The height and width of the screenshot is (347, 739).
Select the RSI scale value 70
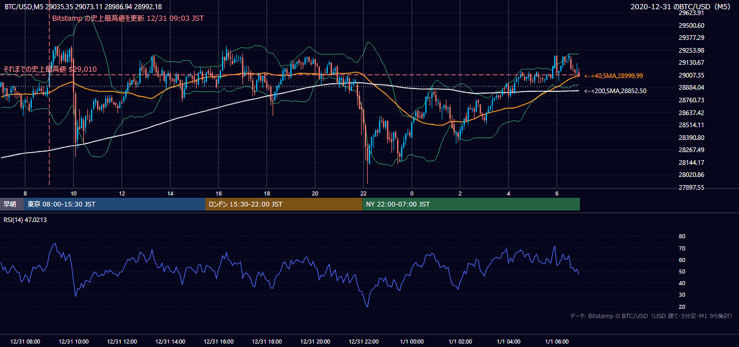click(x=682, y=248)
